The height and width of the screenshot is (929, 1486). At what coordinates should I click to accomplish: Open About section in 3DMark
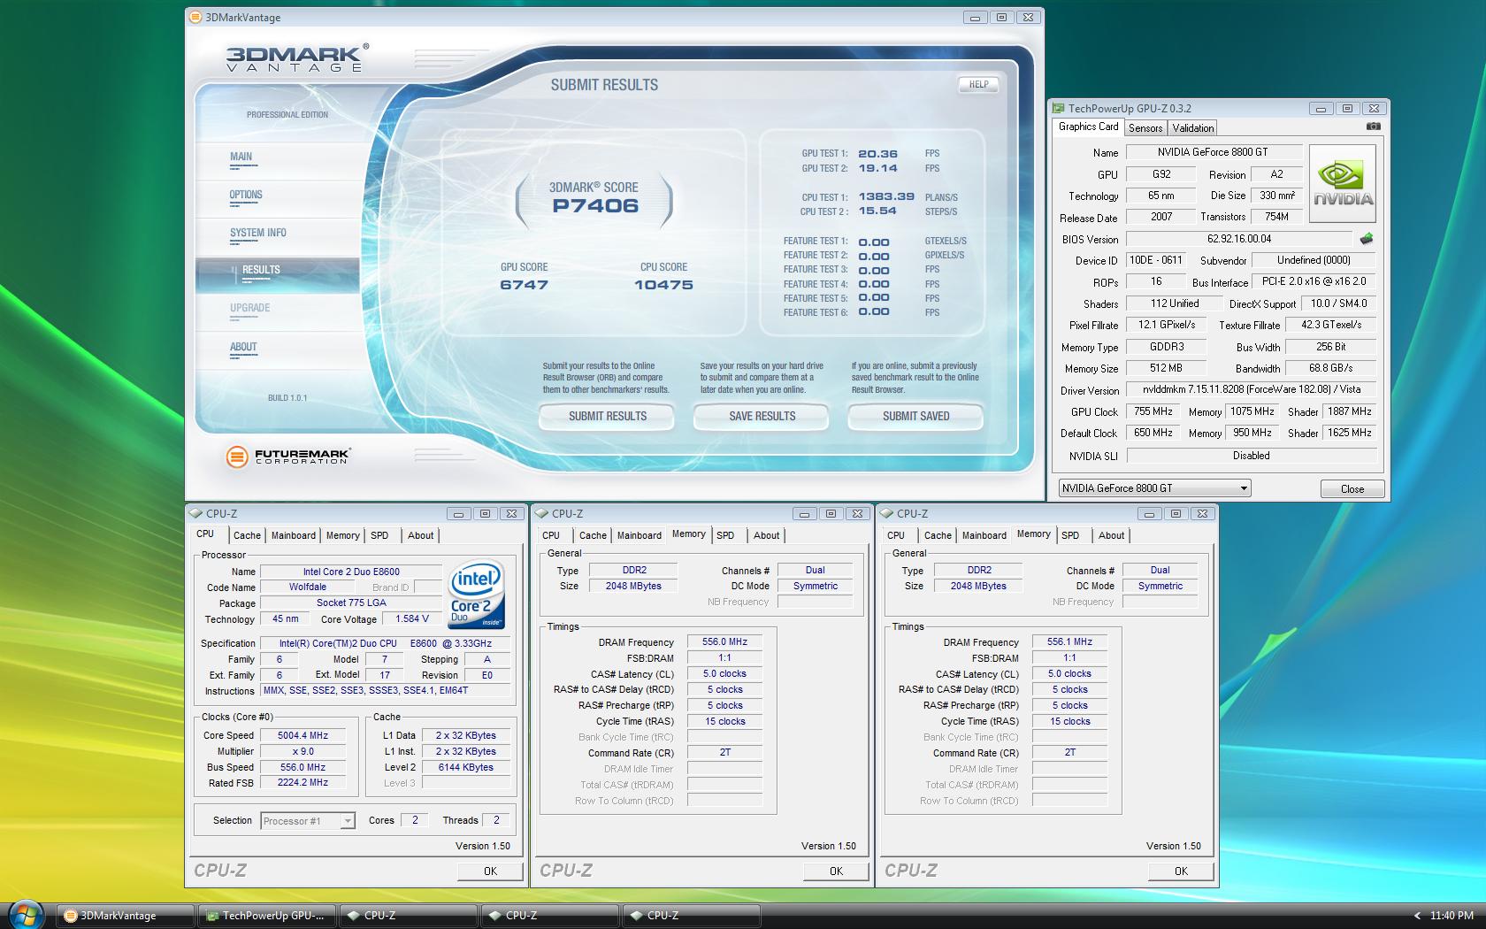(243, 347)
